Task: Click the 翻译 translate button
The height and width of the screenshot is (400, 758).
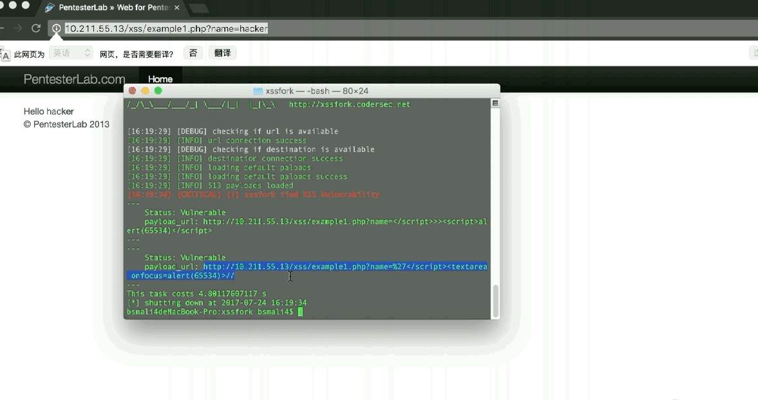Action: pyautogui.click(x=222, y=53)
